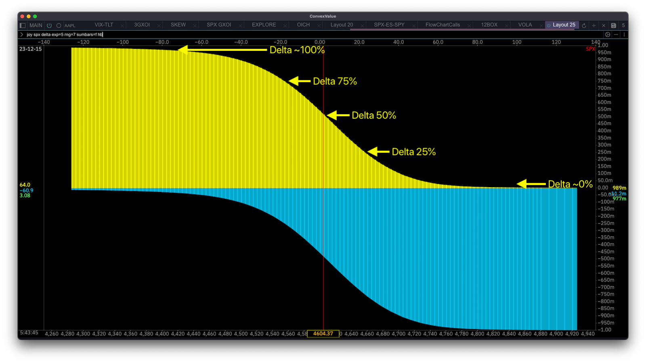The height and width of the screenshot is (363, 646).
Task: Close the OICH tab
Action: pos(319,25)
